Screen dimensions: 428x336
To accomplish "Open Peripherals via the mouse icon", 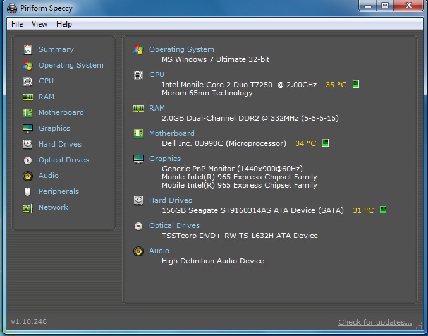I will 27,191.
